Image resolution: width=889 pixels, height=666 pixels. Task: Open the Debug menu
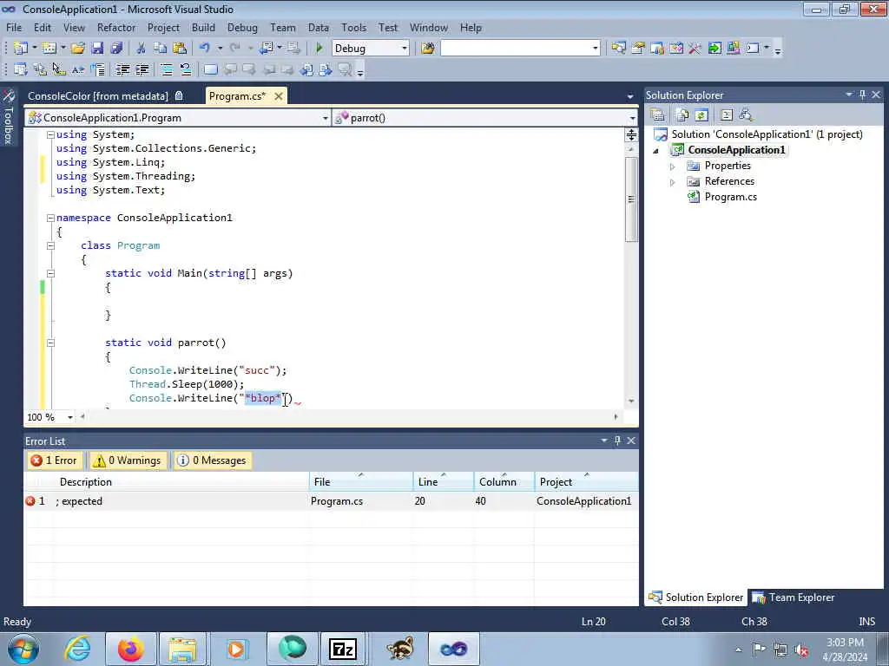(242, 27)
